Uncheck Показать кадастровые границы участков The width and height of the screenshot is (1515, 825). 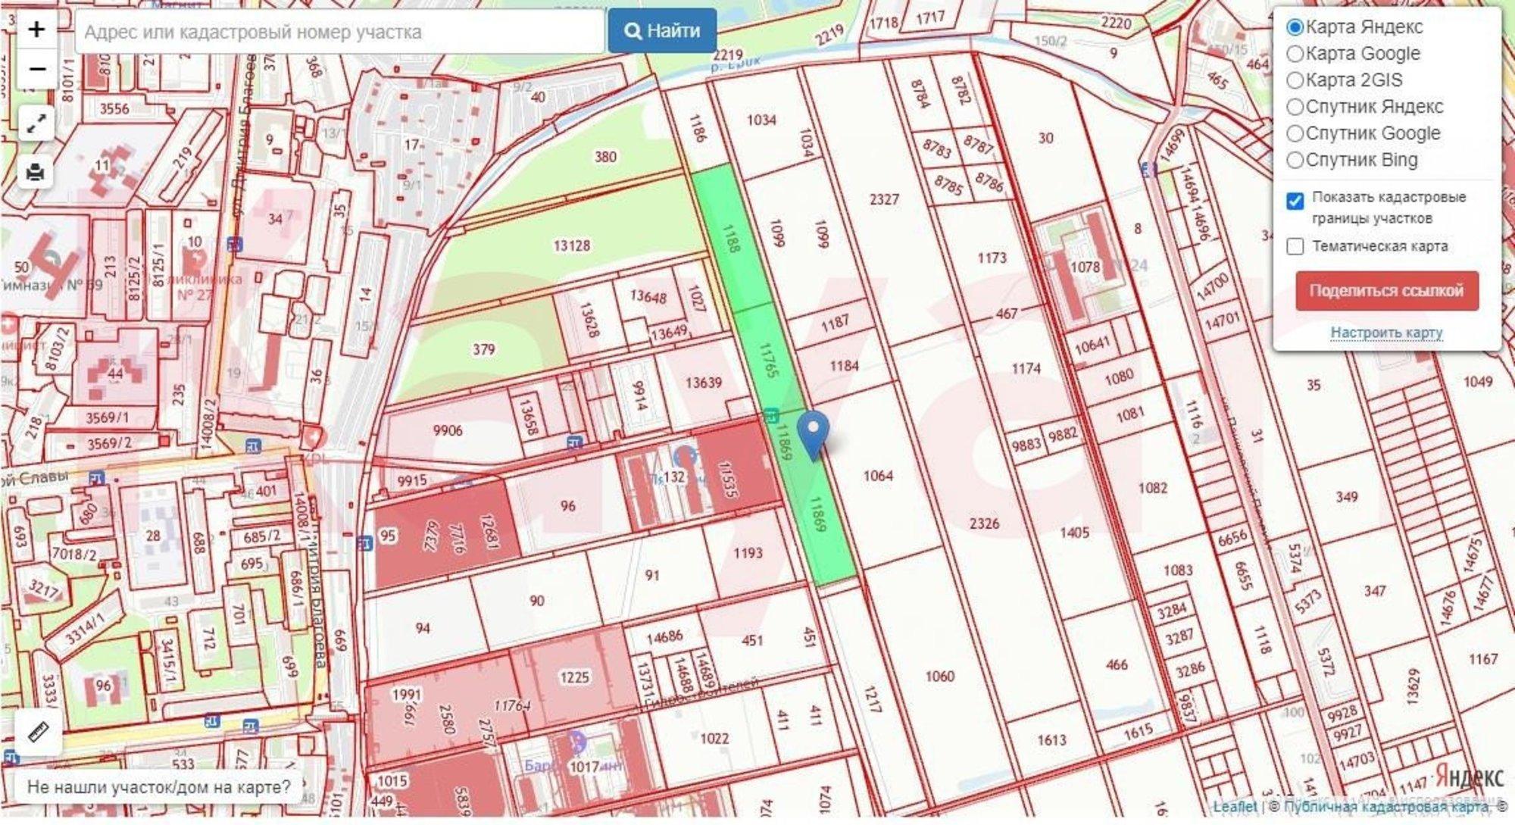coord(1295,201)
